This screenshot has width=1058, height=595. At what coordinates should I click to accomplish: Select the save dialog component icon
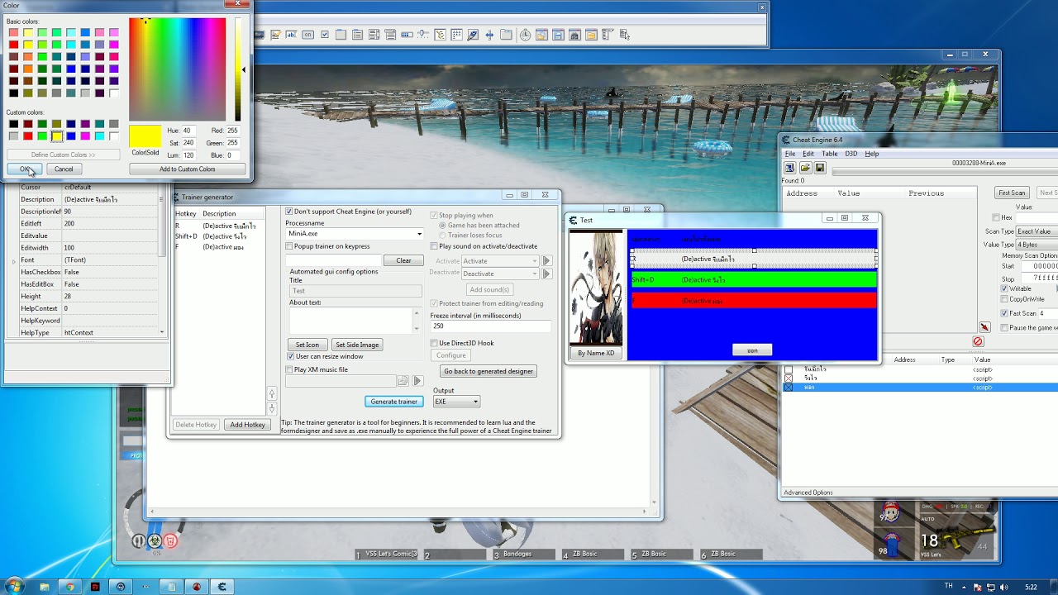558,35
